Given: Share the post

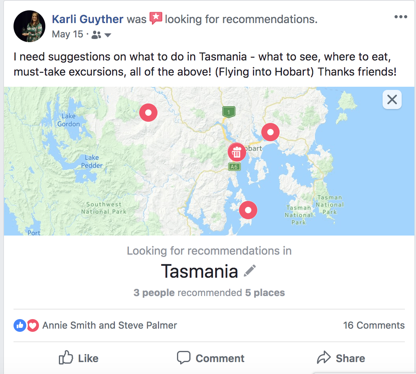Looking at the screenshot, I should pos(341,358).
